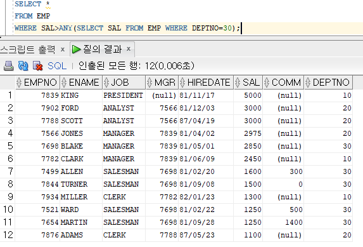The height and width of the screenshot is (247, 363).
Task: Select the BLAKE name cell
Action: point(81,146)
